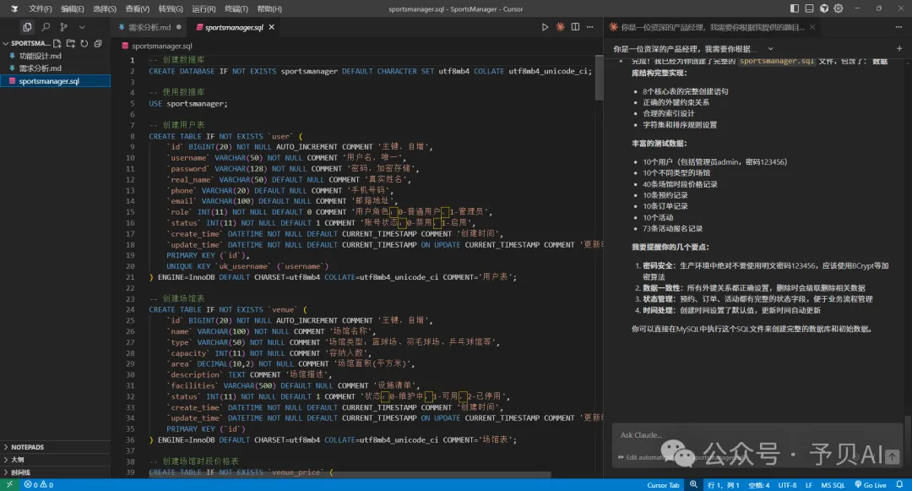Screen dimensions: 912x491
Task: Switch to the sportsmanager.sql editor tab
Action: [234, 27]
